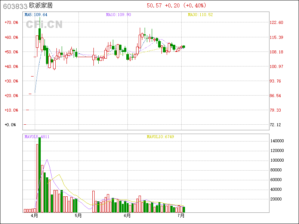Click the MAVOL10:6749 volume label

[x=160, y=137]
